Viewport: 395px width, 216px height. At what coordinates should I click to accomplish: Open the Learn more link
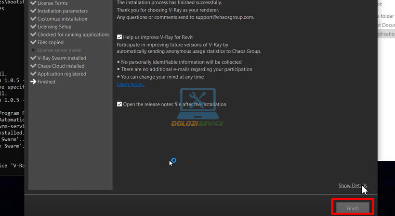(x=131, y=84)
